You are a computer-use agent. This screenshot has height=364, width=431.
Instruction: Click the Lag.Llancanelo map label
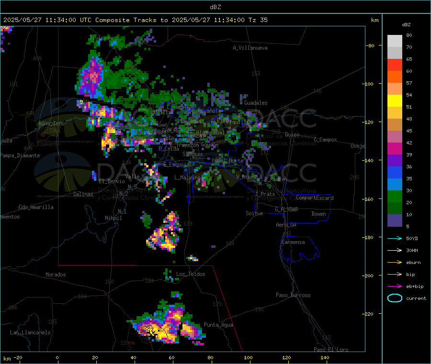30,332
